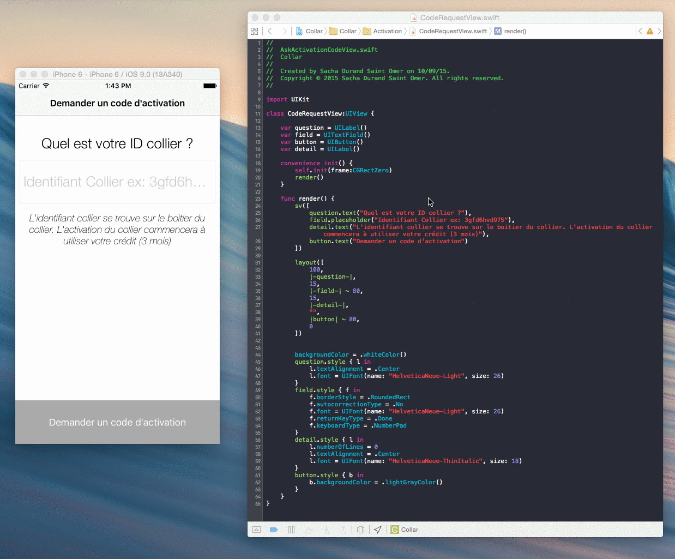The height and width of the screenshot is (559, 675).
Task: Open Debug View Hierarchy
Action: pos(360,530)
